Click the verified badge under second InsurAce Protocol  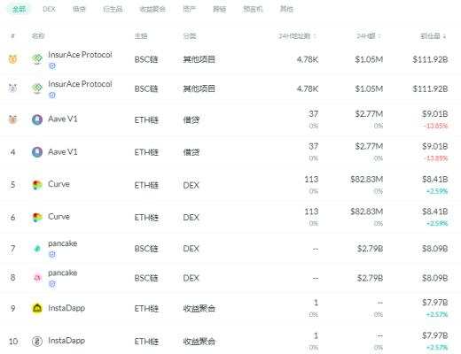pos(52,95)
